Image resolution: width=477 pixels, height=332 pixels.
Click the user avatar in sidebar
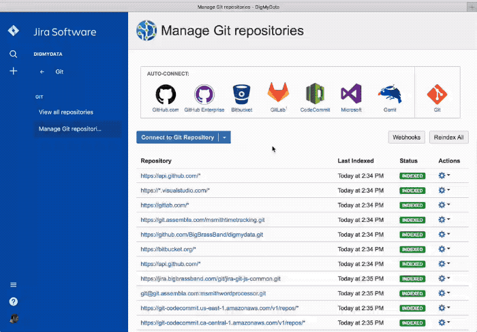pos(14,318)
